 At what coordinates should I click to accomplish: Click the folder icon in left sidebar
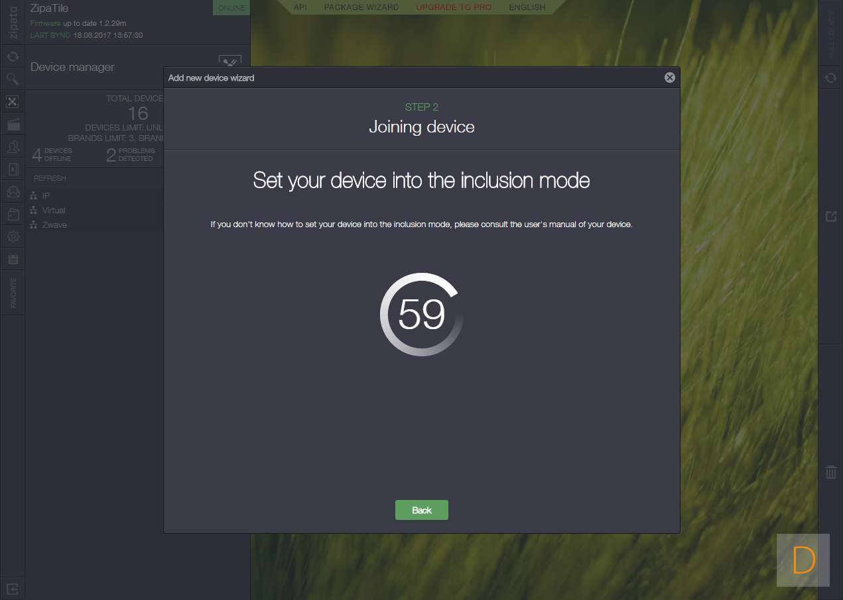[12, 214]
